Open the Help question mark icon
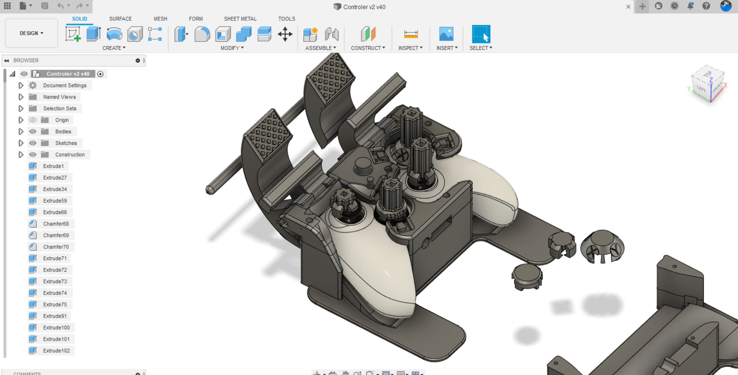The image size is (738, 375). point(706,6)
